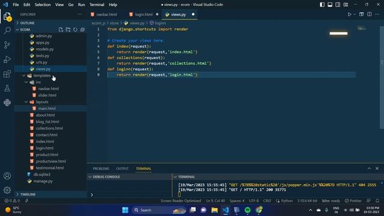Open the Extensions view
Screen dimensions: 384x216
(7, 74)
